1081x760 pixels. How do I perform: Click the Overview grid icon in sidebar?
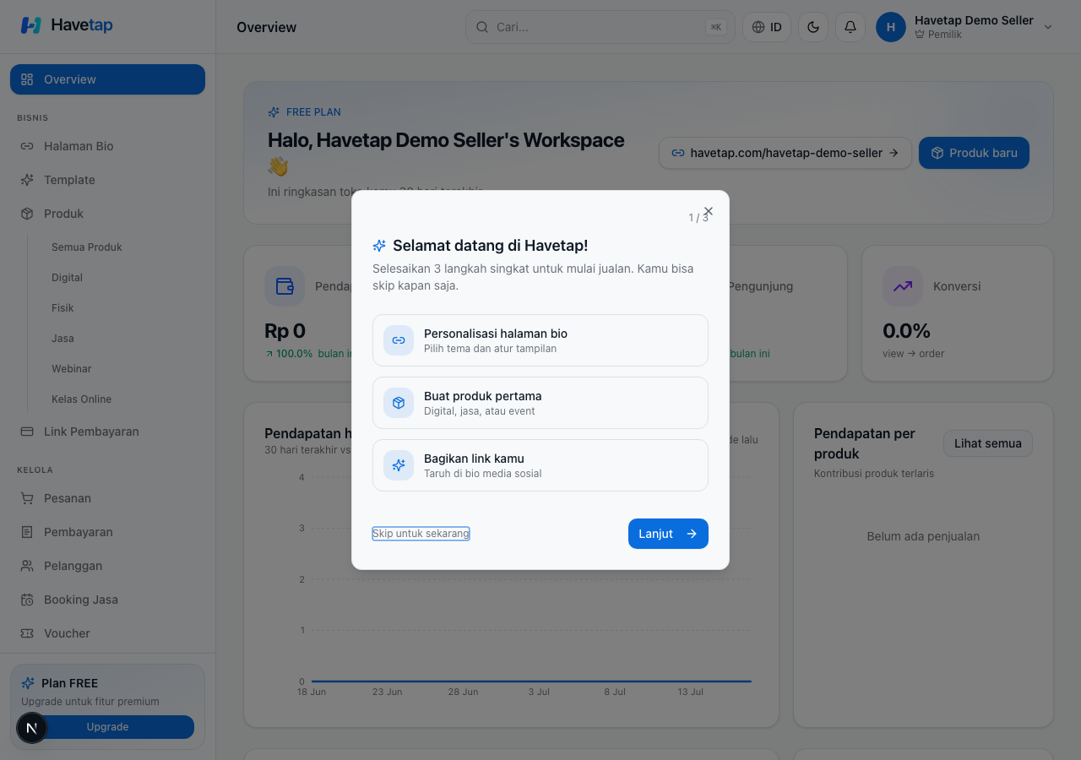(27, 79)
